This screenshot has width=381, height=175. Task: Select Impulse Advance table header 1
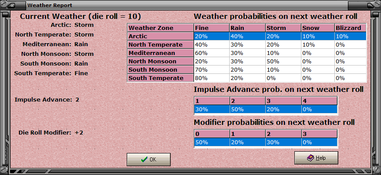tap(212, 101)
